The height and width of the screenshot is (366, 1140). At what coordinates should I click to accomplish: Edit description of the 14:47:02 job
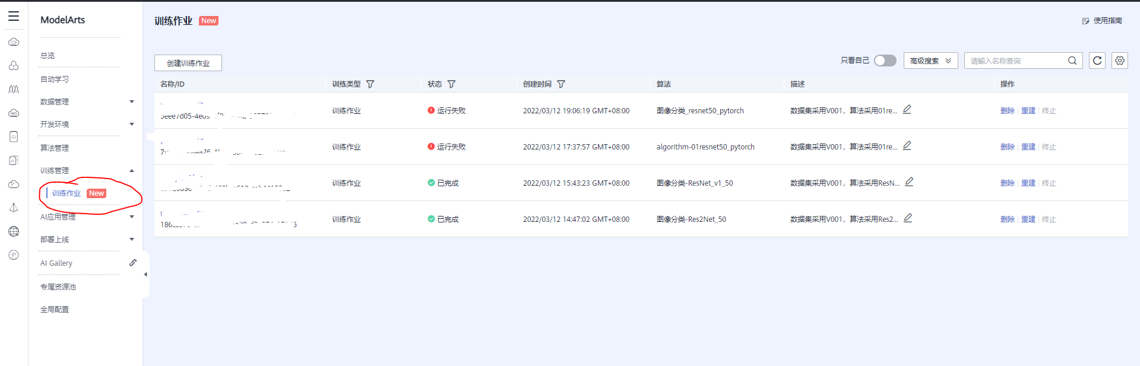coord(908,218)
